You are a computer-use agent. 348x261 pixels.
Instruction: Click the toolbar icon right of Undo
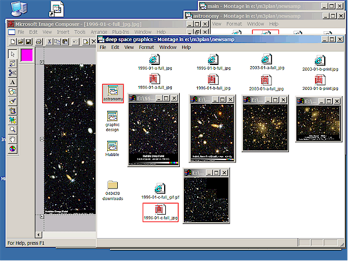pos(86,42)
